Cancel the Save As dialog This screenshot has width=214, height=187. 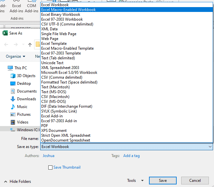(195, 181)
